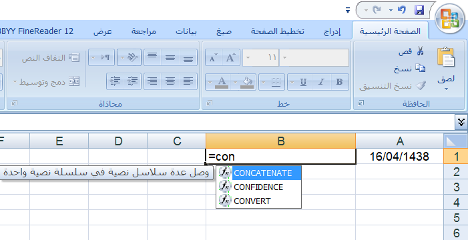
Task: Click the Format Painter brush icon
Action: (x=421, y=86)
